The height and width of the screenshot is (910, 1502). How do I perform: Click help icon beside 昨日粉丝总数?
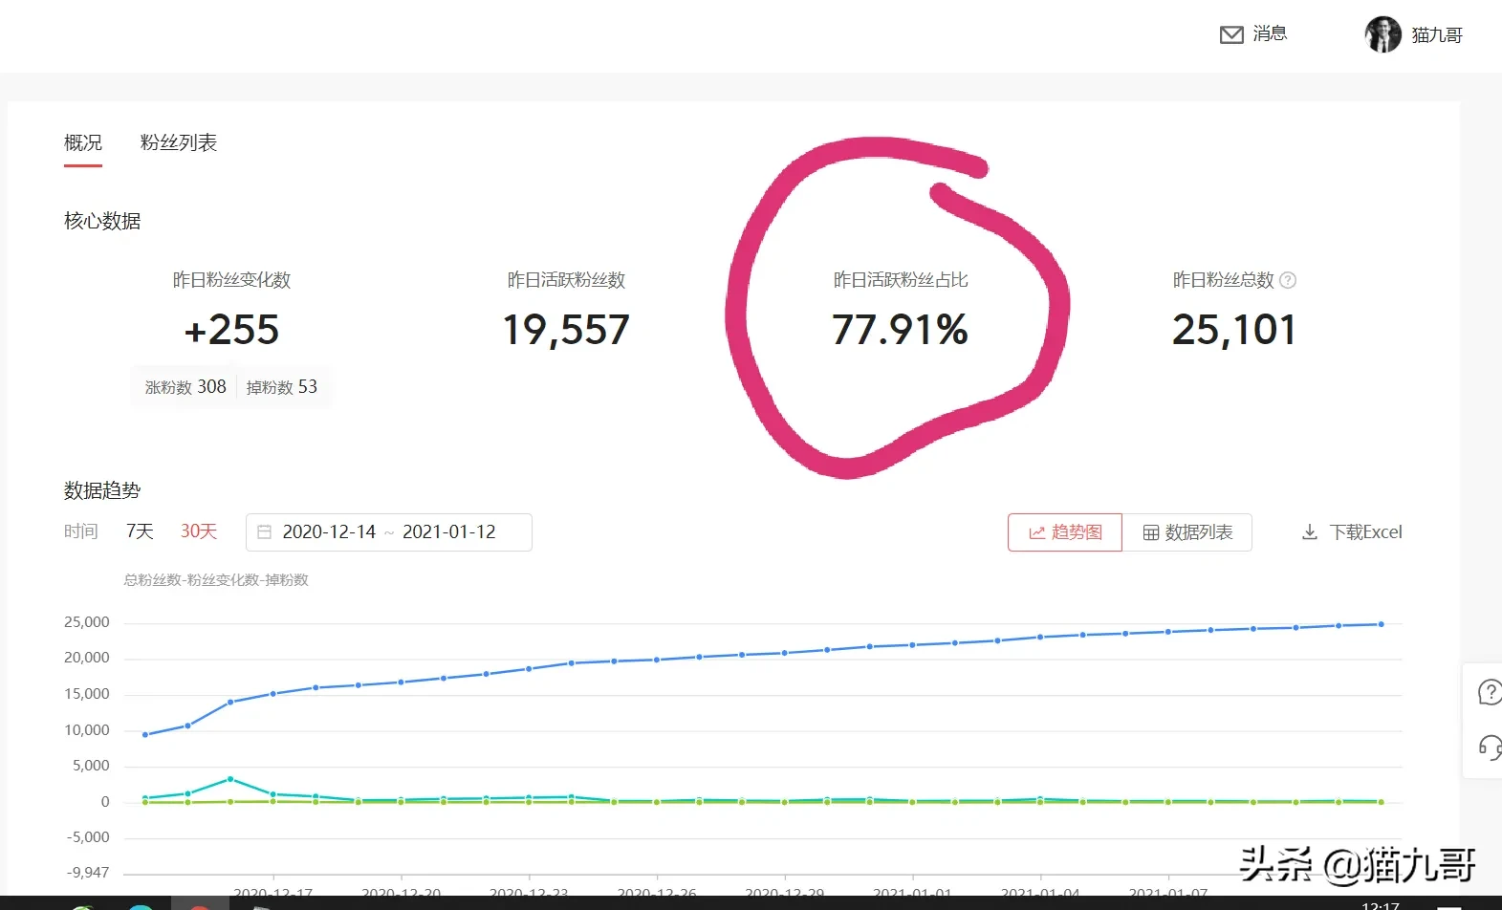tap(1288, 280)
